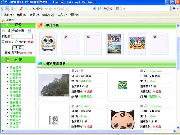The image size is (180, 135).
Task: Open the address bar URL dropdown arrow
Action: (94, 8)
